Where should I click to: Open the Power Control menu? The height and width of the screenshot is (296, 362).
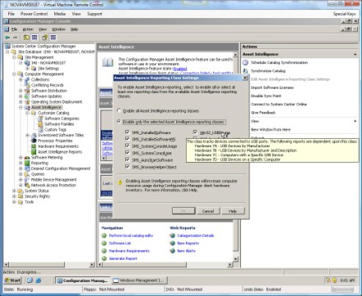[34, 14]
